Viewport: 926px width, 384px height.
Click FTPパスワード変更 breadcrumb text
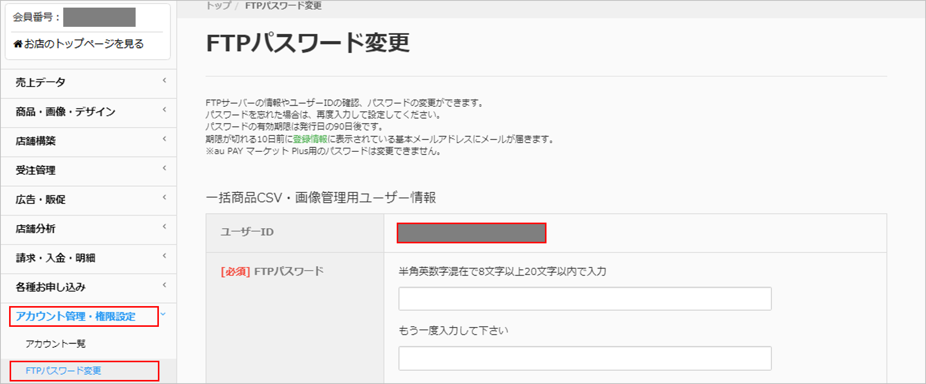coord(283,6)
